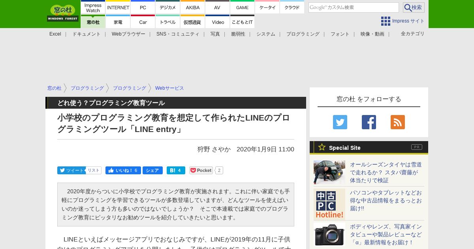Open the 全カテゴリ link
Screen dimensions: 474x249
pyautogui.click(x=413, y=34)
